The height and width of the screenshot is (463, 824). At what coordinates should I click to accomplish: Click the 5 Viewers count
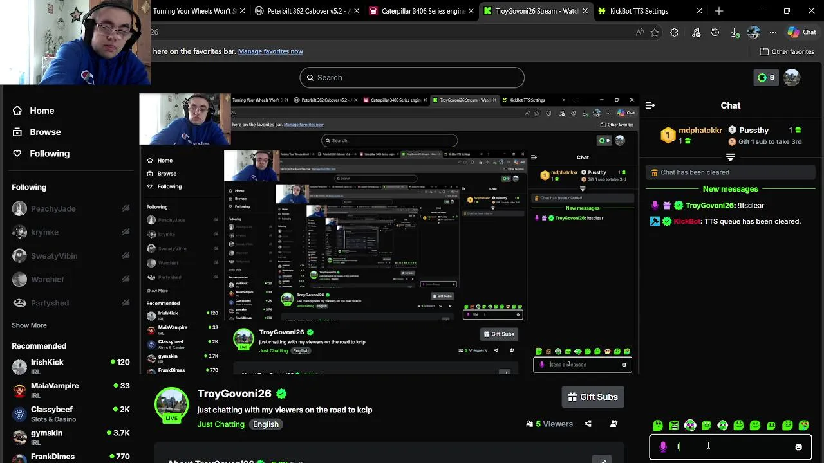549,424
